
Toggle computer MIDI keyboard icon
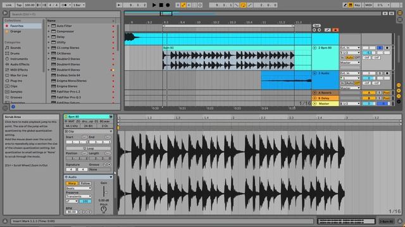[351, 5]
